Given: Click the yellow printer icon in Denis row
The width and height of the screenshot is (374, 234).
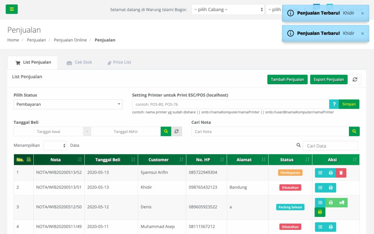Looking at the screenshot, I should pos(320,212).
